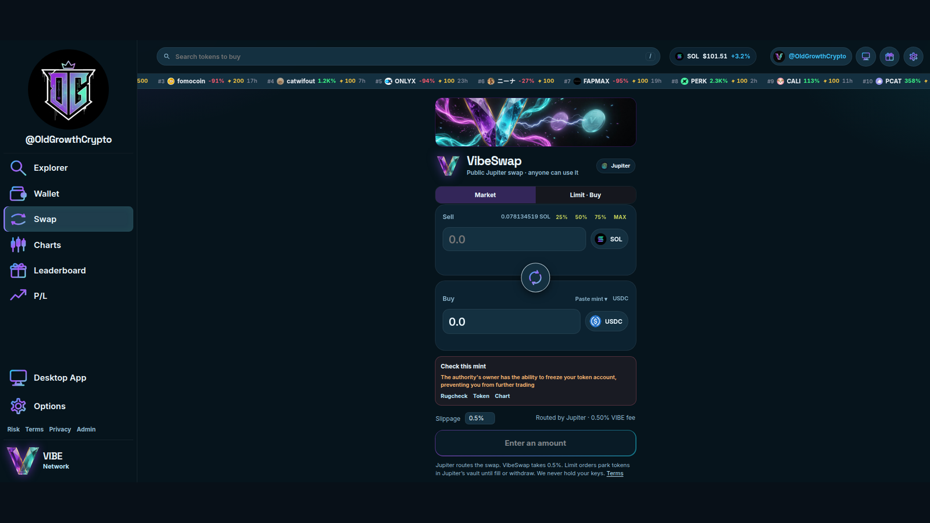The image size is (930, 523).
Task: Switch to the Limit · Buy tab
Action: click(x=585, y=195)
